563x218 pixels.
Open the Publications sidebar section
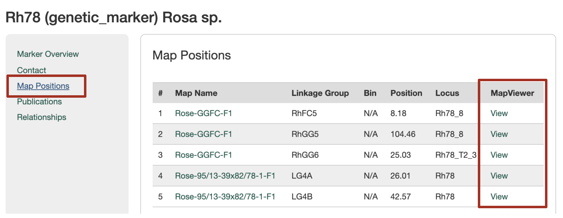pyautogui.click(x=39, y=102)
